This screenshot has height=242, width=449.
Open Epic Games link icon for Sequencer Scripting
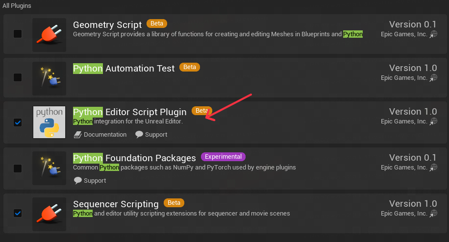433,214
